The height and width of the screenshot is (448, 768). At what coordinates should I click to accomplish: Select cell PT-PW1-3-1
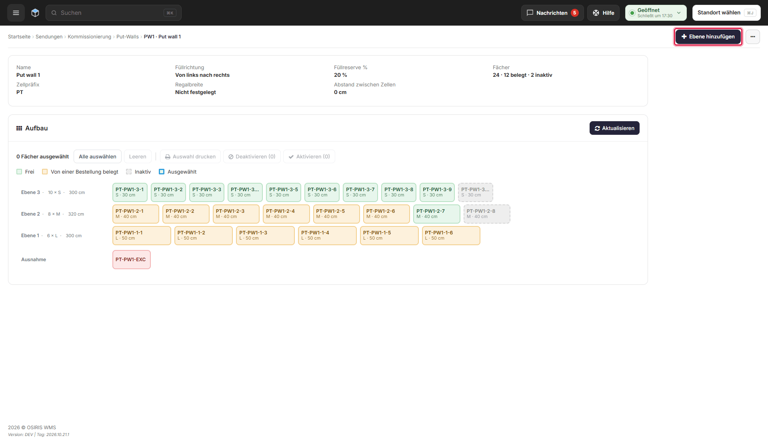(130, 192)
